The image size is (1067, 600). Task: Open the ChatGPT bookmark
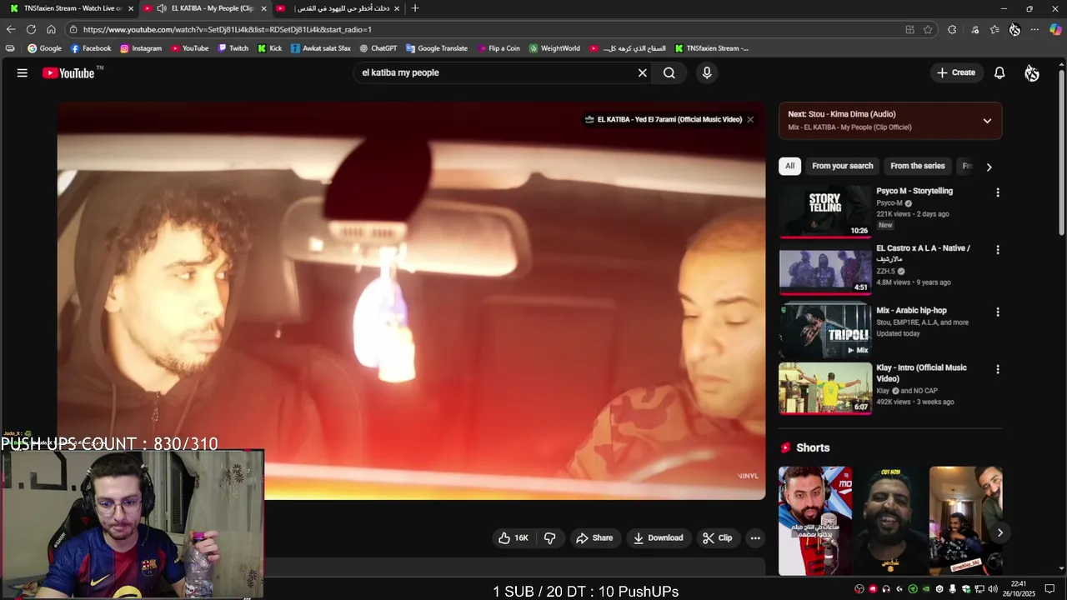[x=378, y=48]
